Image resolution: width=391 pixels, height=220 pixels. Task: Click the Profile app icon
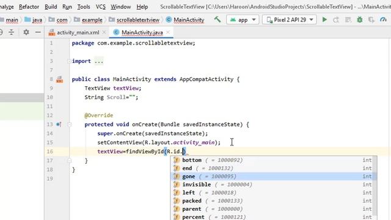coord(383,20)
